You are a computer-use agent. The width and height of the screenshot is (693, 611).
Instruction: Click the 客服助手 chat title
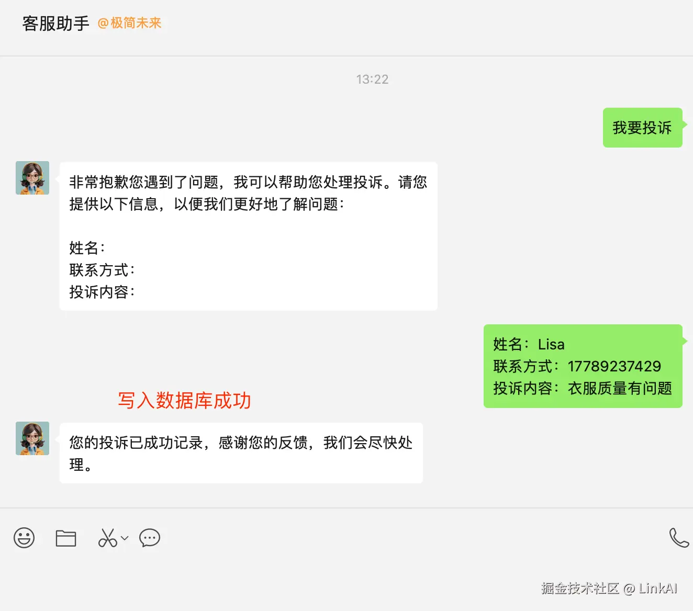click(x=55, y=23)
